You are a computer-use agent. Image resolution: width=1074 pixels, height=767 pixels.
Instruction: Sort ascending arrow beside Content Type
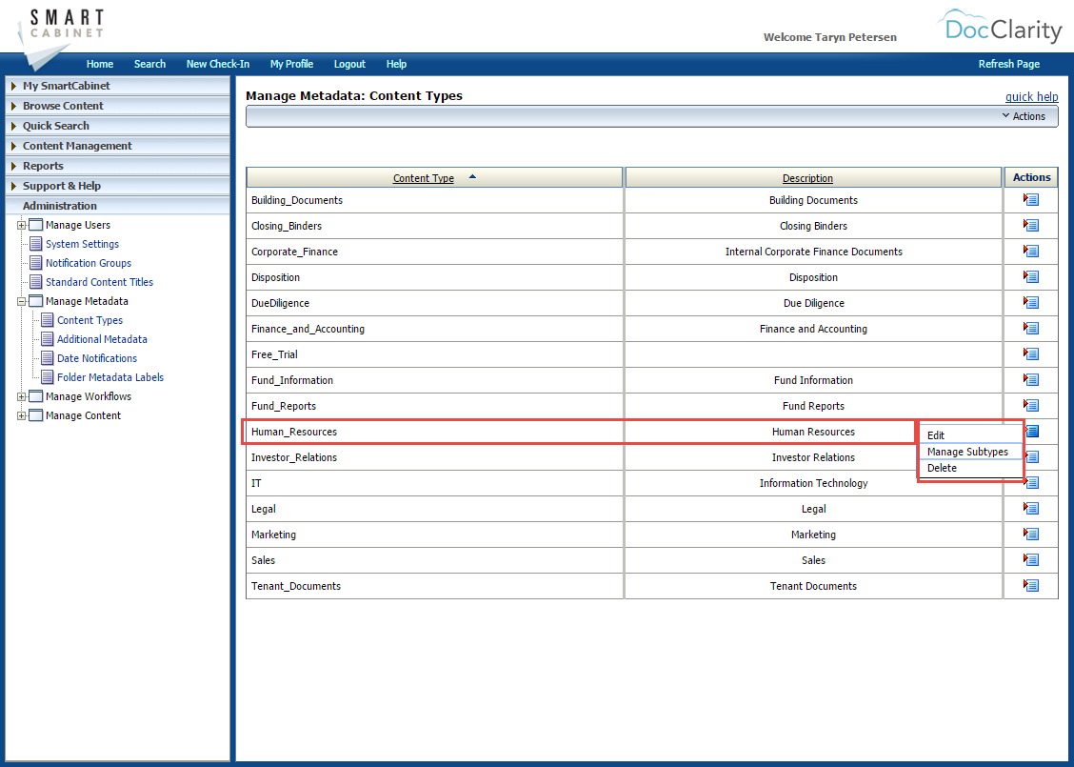click(472, 177)
